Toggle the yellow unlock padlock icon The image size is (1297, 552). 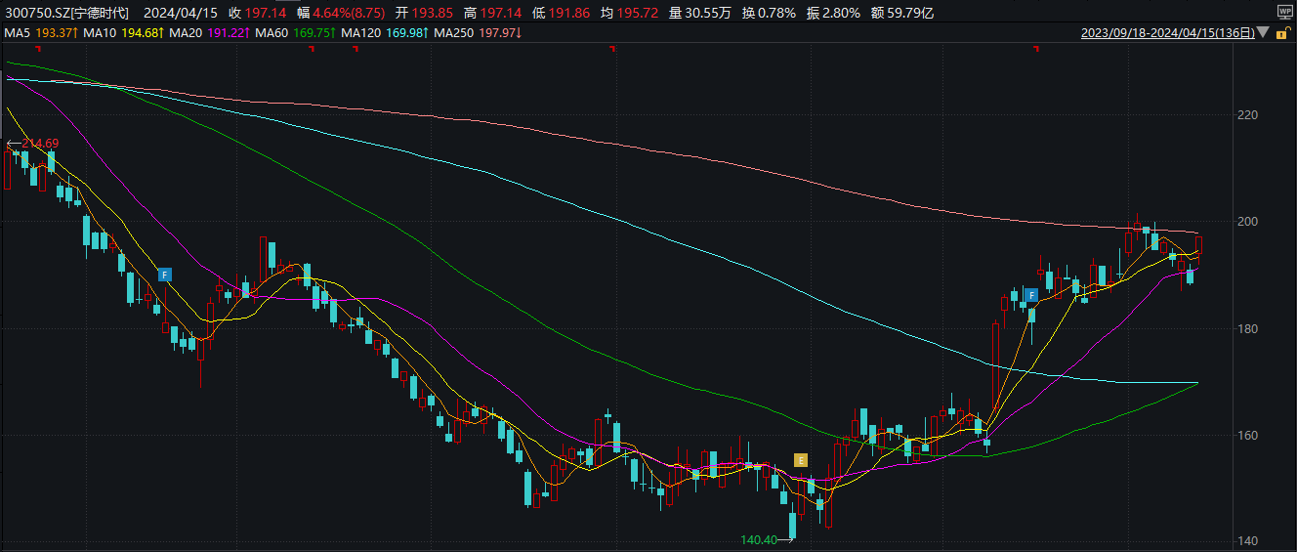tap(1284, 33)
